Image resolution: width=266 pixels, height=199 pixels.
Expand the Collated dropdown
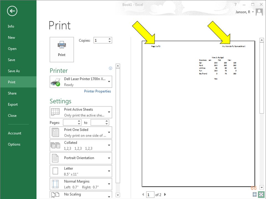point(81,145)
